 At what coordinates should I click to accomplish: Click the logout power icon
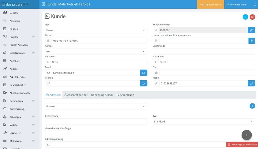255,4
